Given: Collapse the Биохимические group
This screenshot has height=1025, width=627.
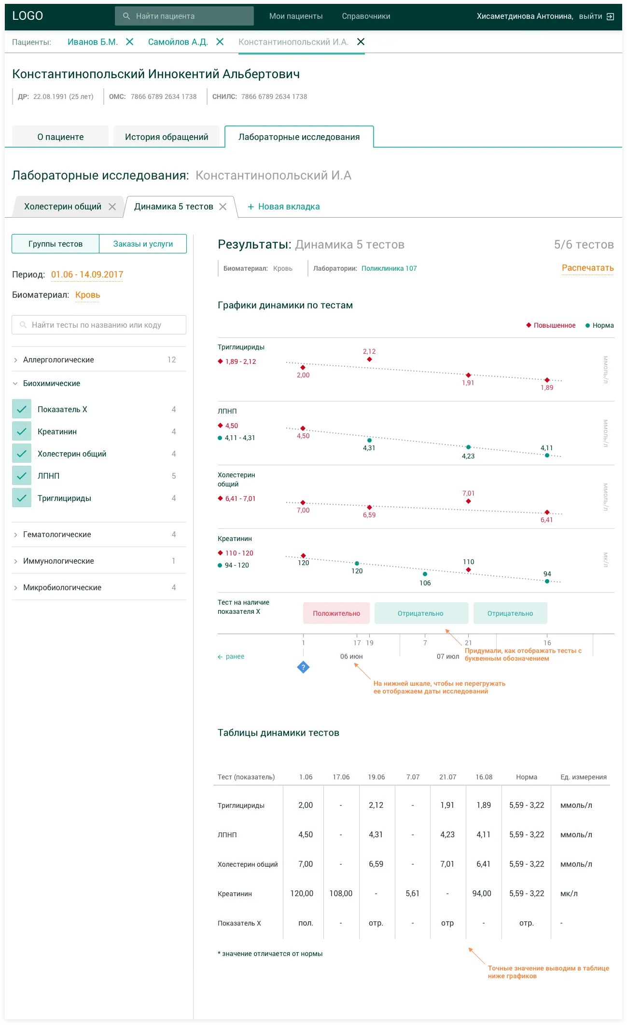Looking at the screenshot, I should [98, 383].
